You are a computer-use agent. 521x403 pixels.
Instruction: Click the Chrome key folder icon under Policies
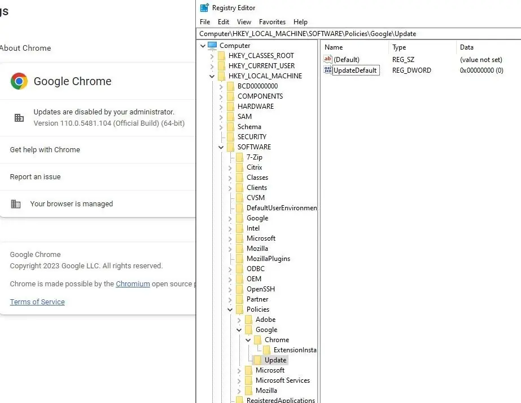[x=257, y=340]
